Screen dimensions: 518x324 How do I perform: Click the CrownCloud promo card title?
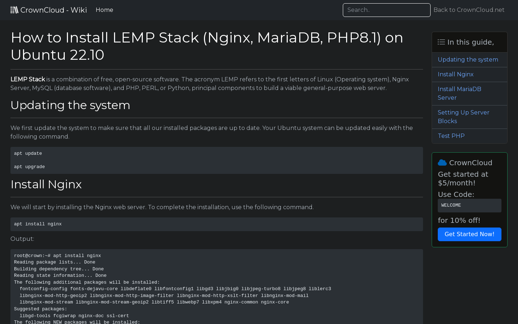[465, 163]
